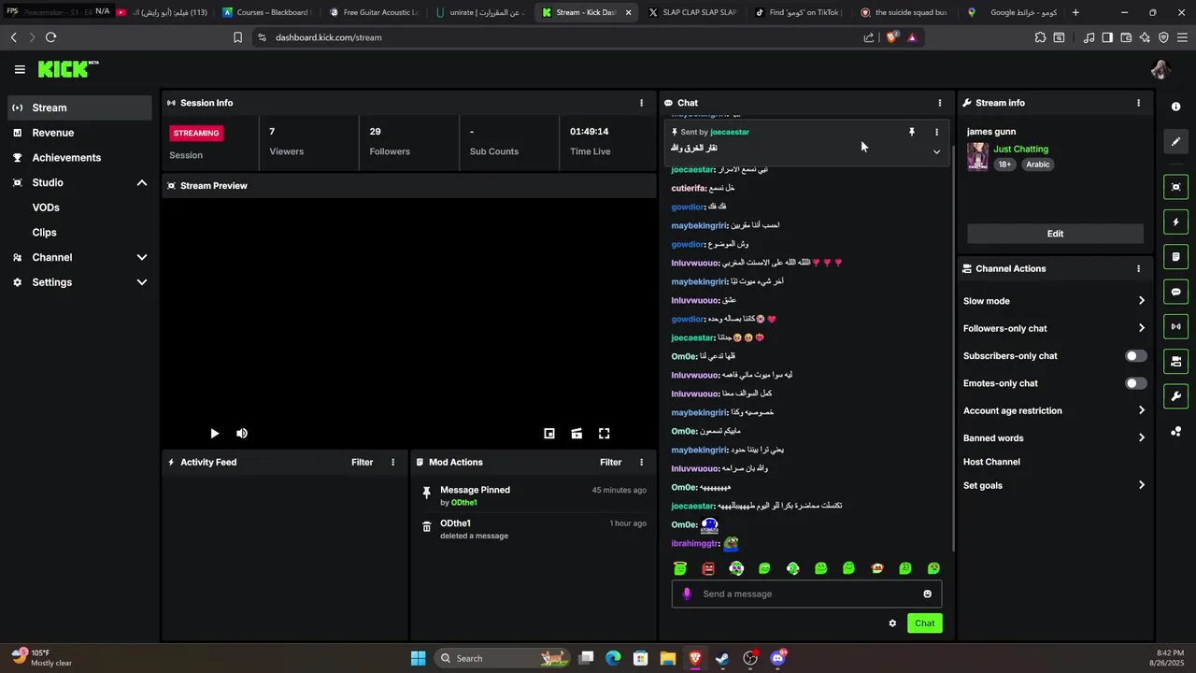Open Channel Actions options menu
This screenshot has width=1196, height=673.
(1138, 268)
